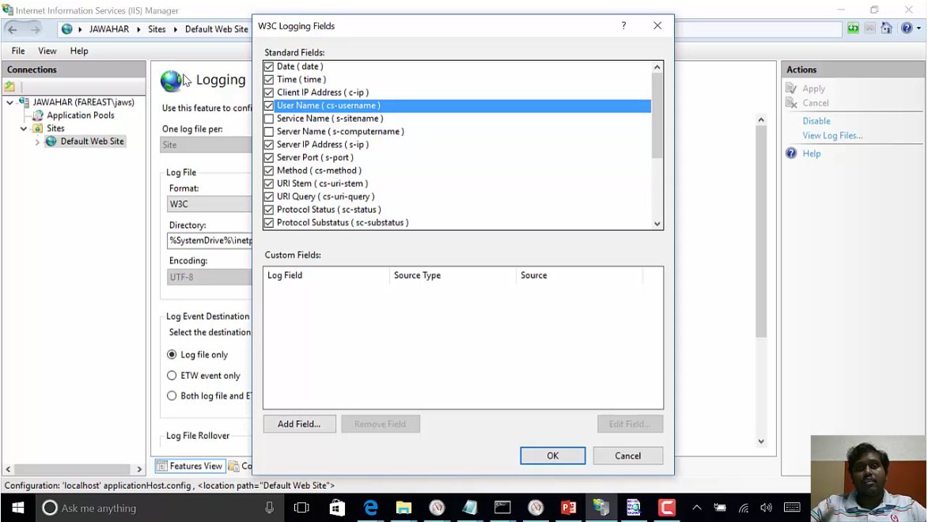Click the Home icon in the toolbar
The image size is (928, 522).
(x=888, y=28)
